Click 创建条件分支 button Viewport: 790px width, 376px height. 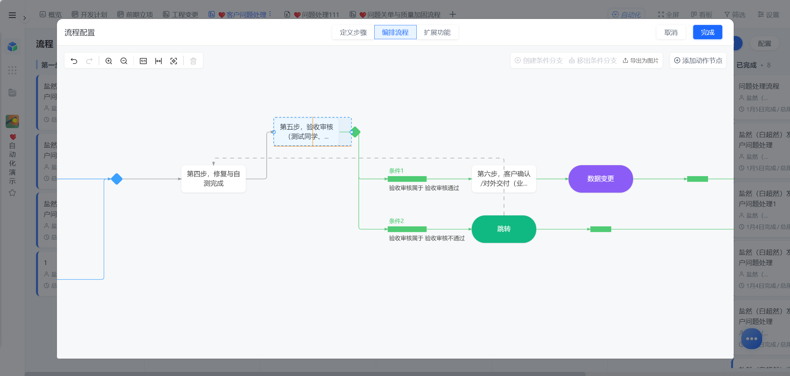coord(538,60)
